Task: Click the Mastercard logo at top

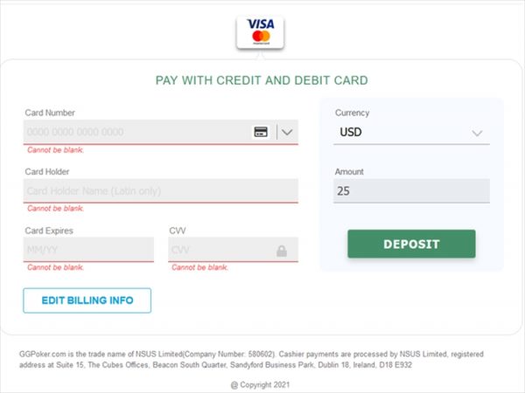Action: coord(261,36)
